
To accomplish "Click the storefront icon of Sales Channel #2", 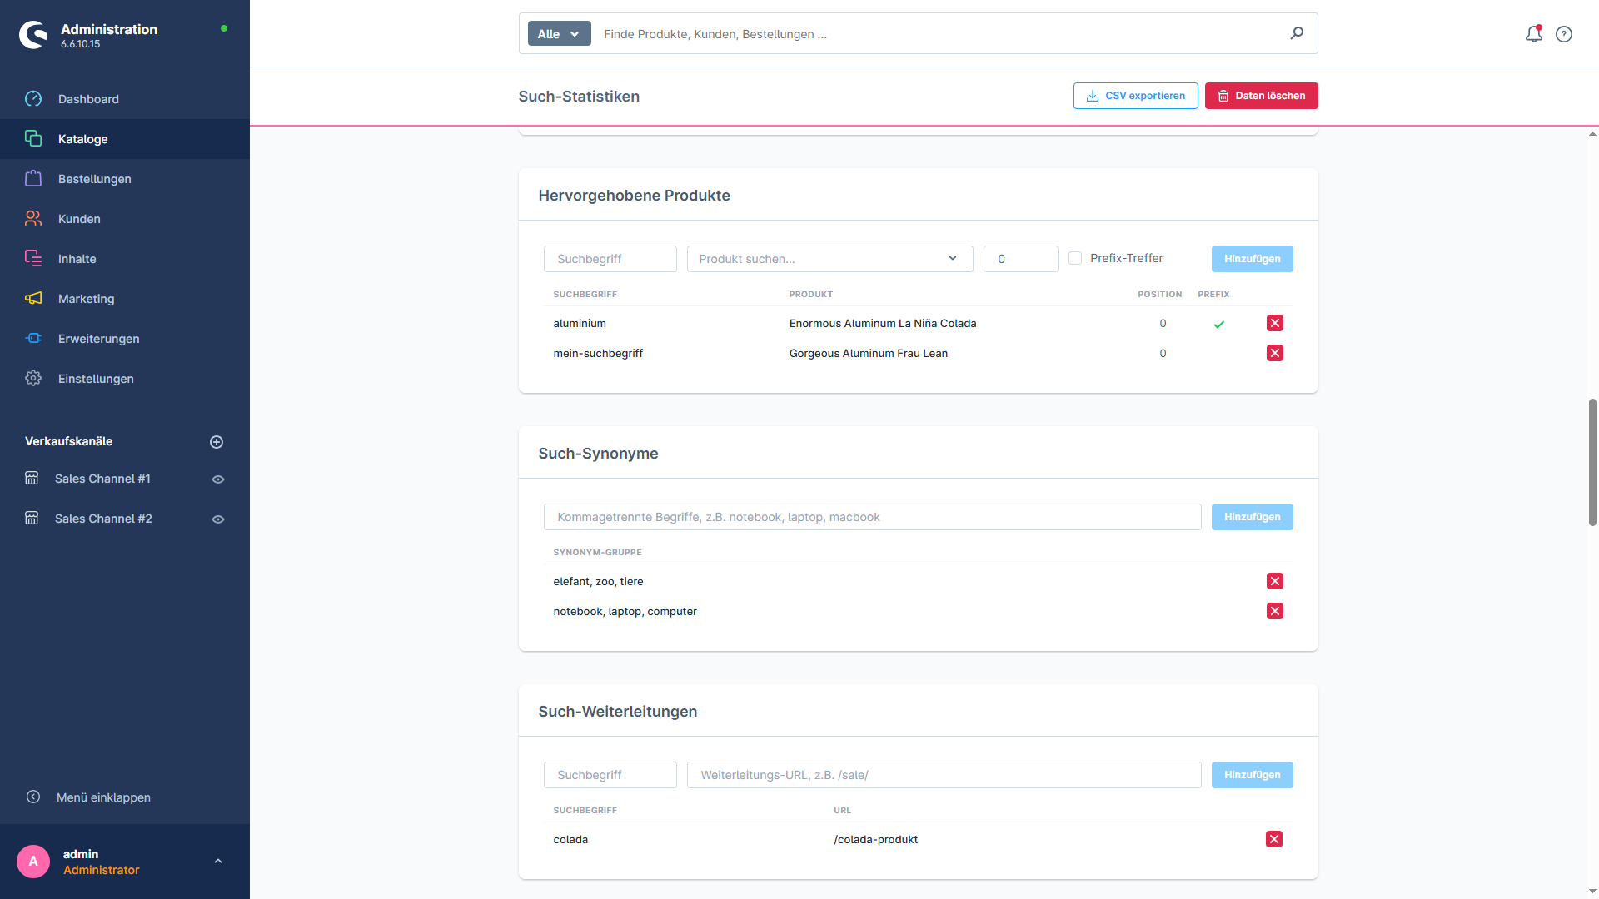I will point(32,519).
